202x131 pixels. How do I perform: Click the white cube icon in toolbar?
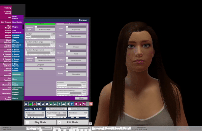(x=39, y=104)
